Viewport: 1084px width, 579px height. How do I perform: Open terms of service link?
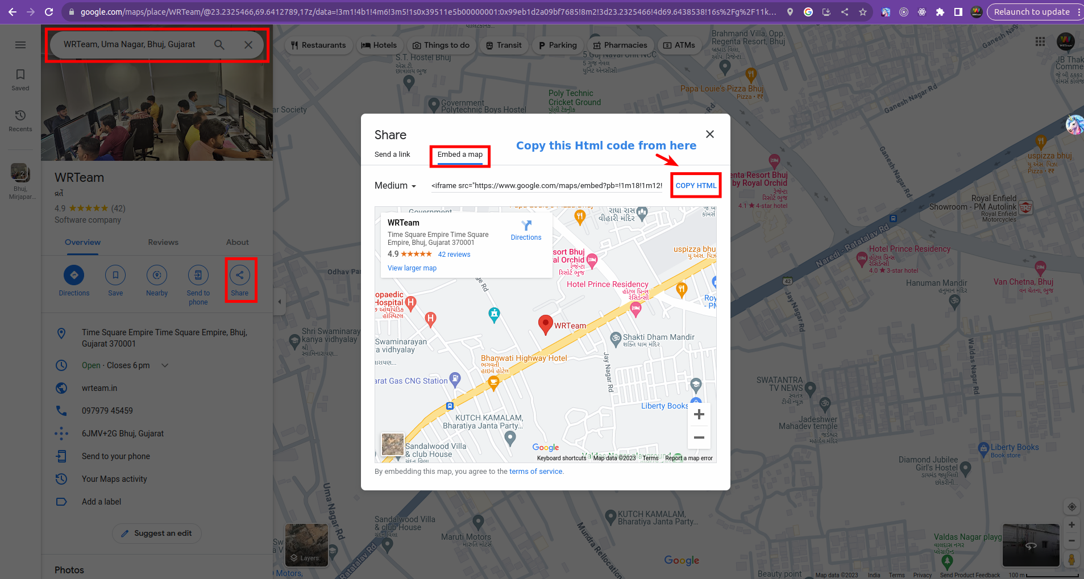point(536,472)
